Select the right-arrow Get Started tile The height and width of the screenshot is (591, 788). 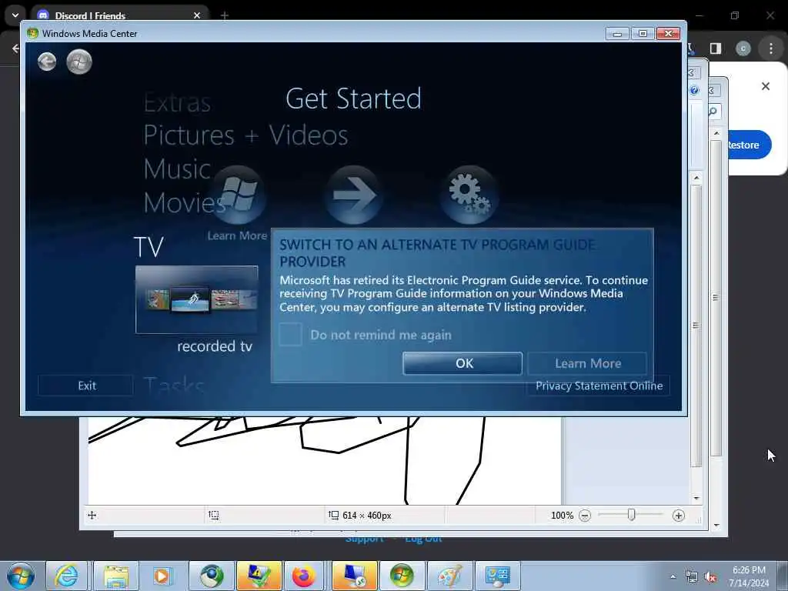(x=354, y=195)
